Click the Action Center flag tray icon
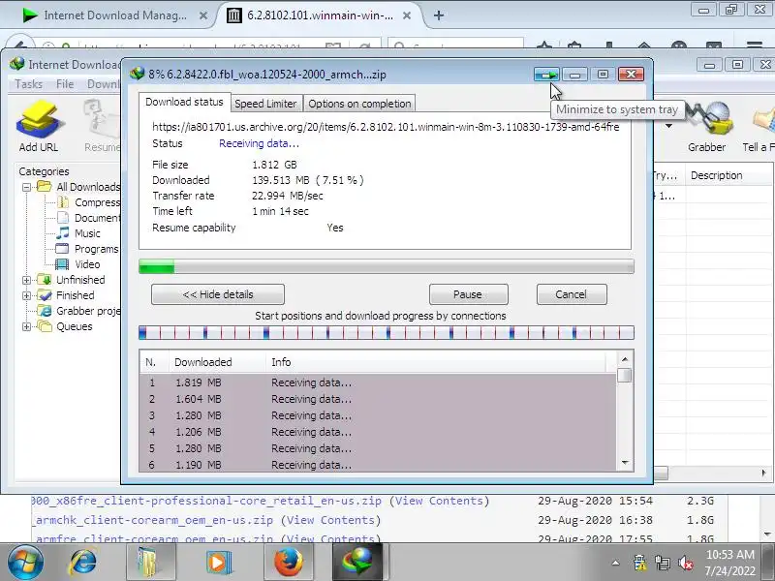This screenshot has width=775, height=581. point(639,563)
